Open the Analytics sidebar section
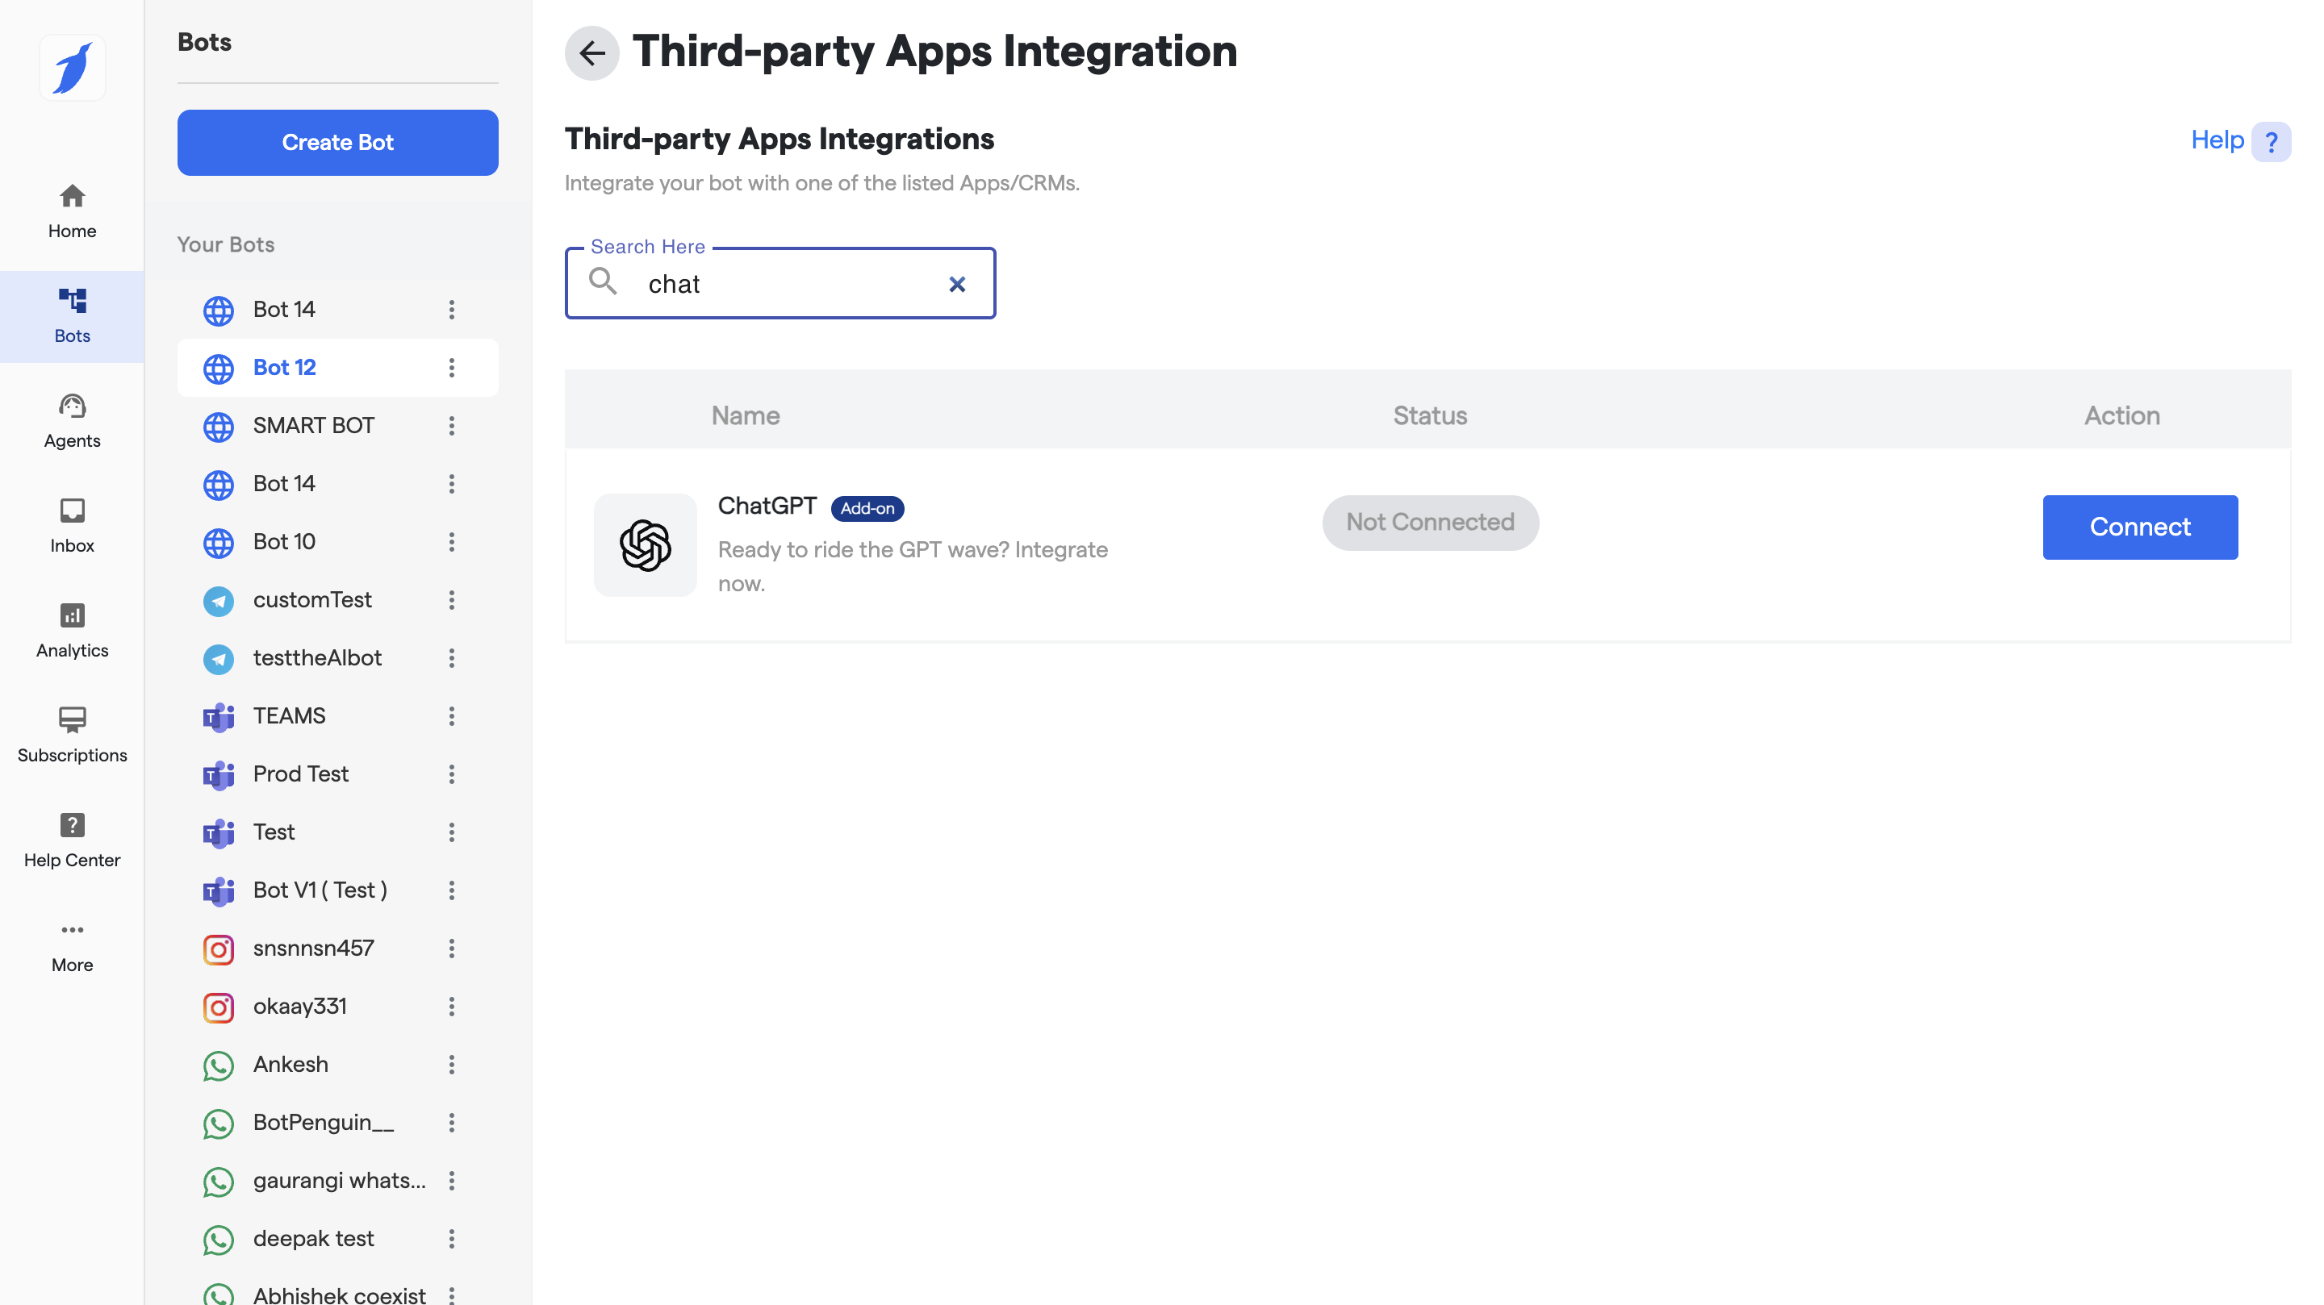Screen dimensions: 2324x1305 (72, 629)
